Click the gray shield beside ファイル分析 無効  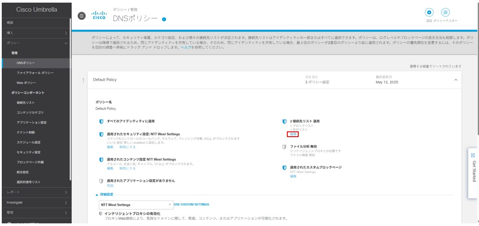pos(284,147)
